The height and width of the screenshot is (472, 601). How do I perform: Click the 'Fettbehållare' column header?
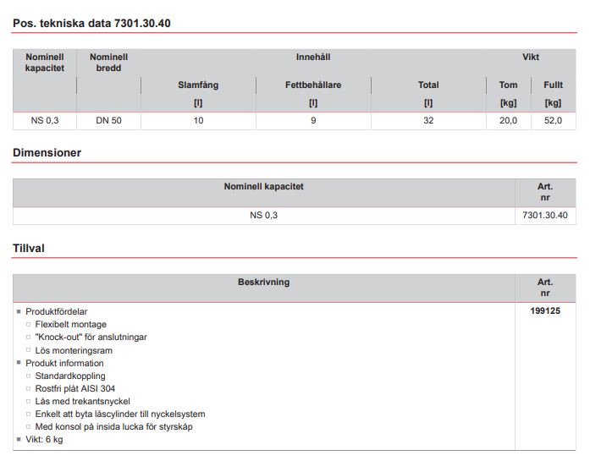[312, 85]
